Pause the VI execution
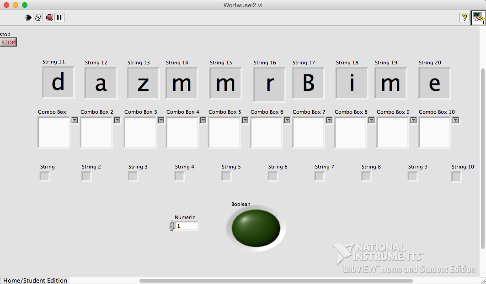Image resolution: width=486 pixels, height=284 pixels. [x=59, y=18]
